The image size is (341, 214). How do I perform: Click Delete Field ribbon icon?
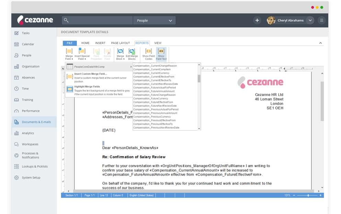[x=107, y=54]
